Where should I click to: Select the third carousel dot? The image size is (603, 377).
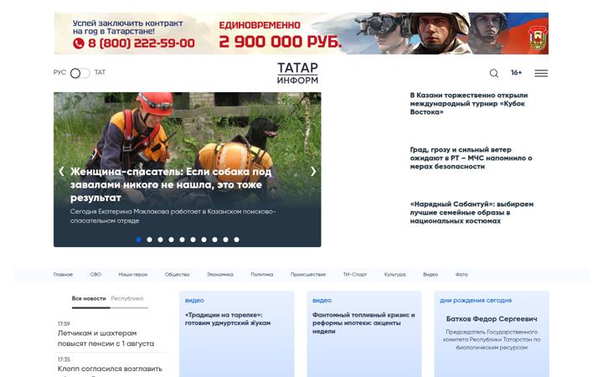tap(160, 240)
